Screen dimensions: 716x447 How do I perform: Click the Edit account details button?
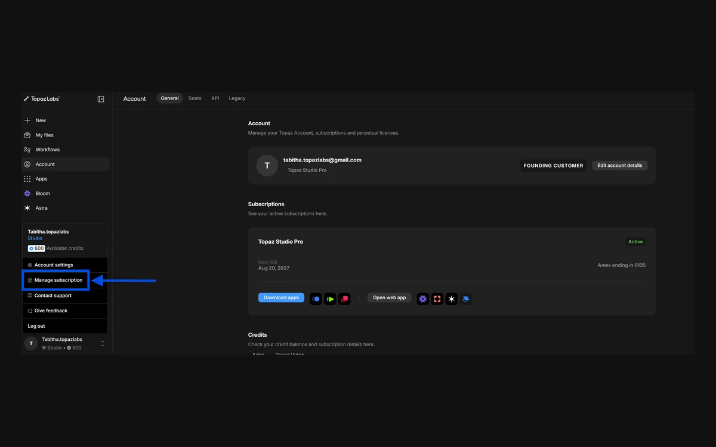tap(620, 166)
